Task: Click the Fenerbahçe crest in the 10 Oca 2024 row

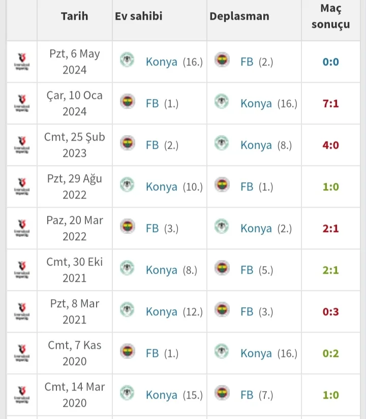Action: (x=127, y=102)
